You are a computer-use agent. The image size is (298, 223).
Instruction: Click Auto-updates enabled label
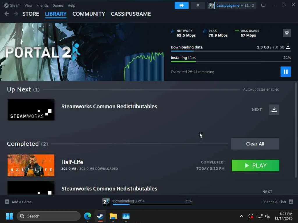261,89
